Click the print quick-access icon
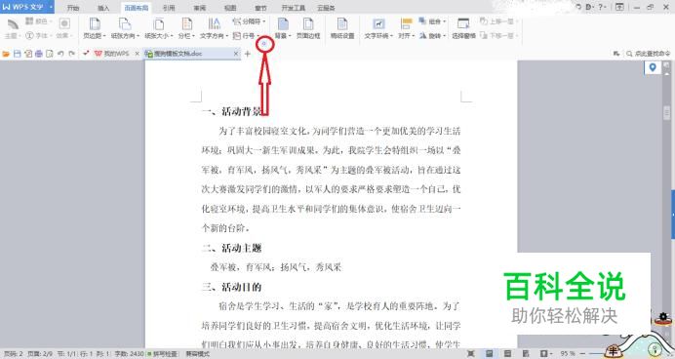This screenshot has height=359, width=675. pos(39,54)
